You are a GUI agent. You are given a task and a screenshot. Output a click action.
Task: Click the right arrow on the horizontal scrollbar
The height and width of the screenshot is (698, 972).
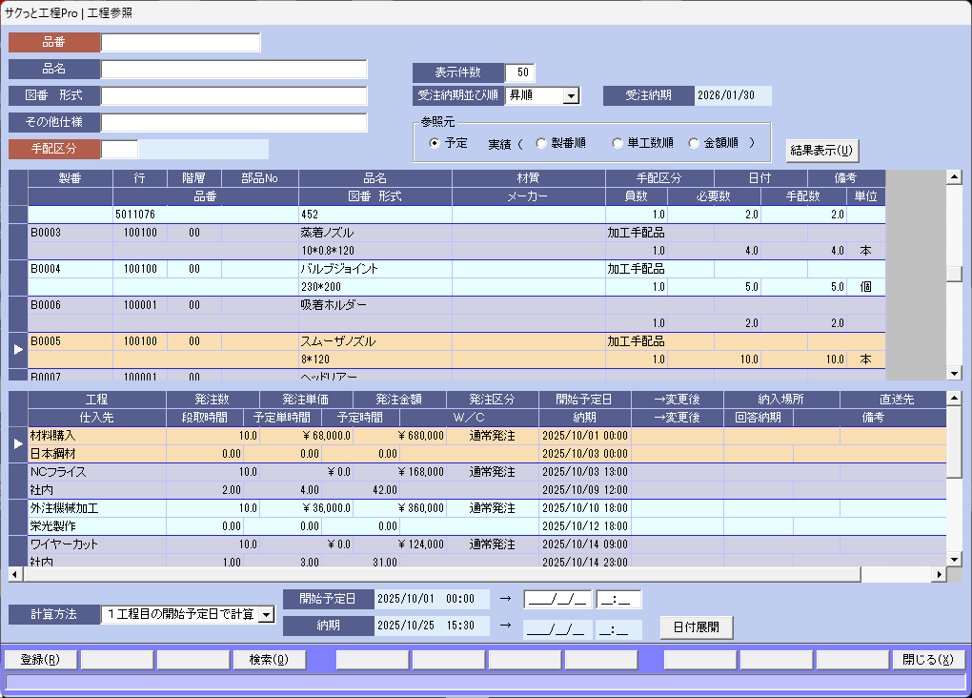[940, 575]
